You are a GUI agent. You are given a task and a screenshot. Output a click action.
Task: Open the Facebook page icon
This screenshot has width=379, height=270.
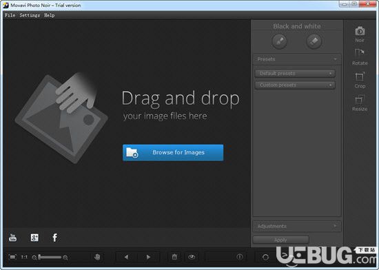55,238
